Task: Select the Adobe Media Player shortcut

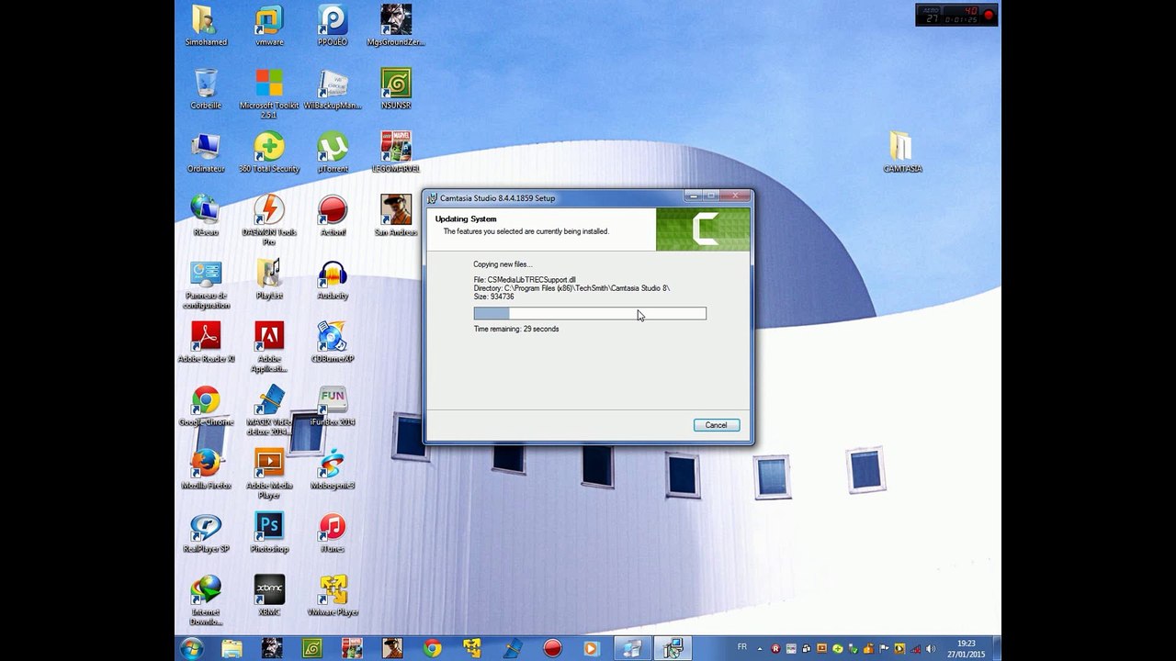Action: pos(269,473)
